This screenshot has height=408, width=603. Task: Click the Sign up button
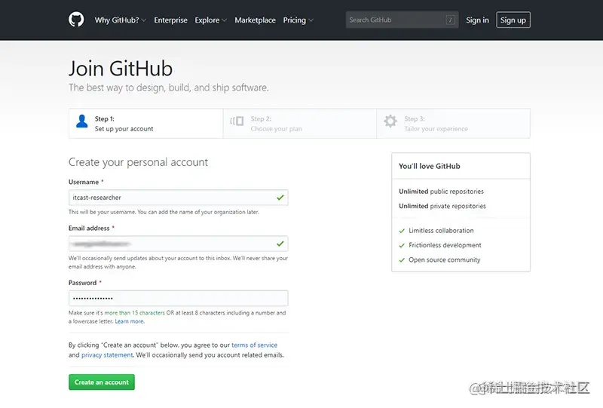tap(513, 20)
